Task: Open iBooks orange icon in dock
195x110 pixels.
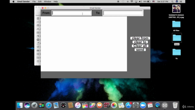Action: click(x=99, y=105)
